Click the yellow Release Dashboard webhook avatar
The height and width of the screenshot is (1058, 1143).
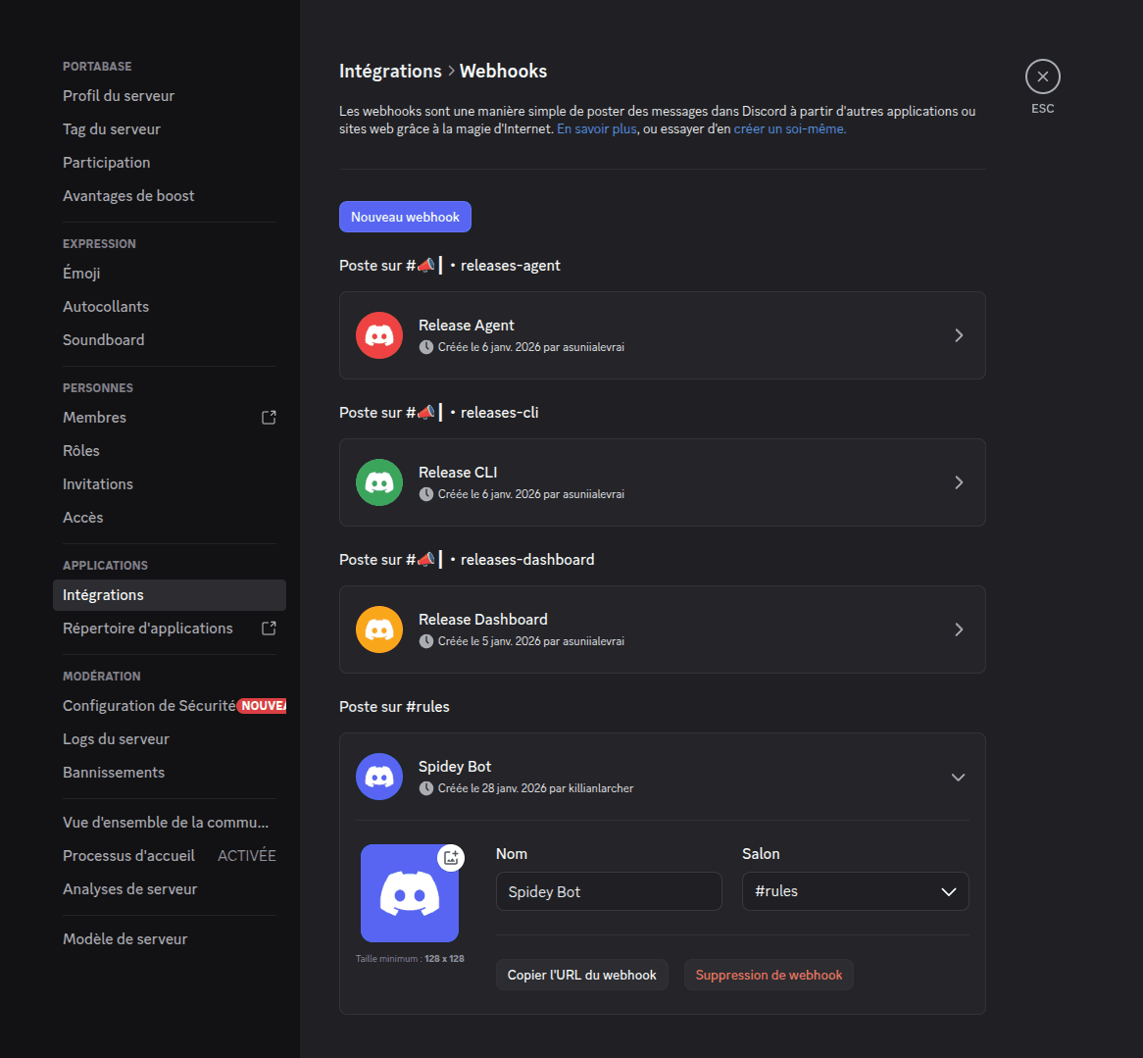pos(379,629)
